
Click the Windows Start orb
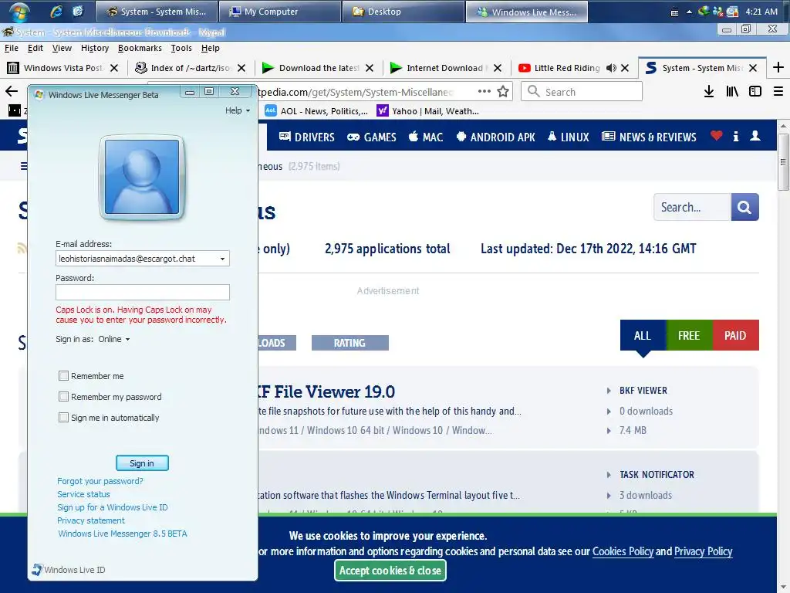(19, 11)
